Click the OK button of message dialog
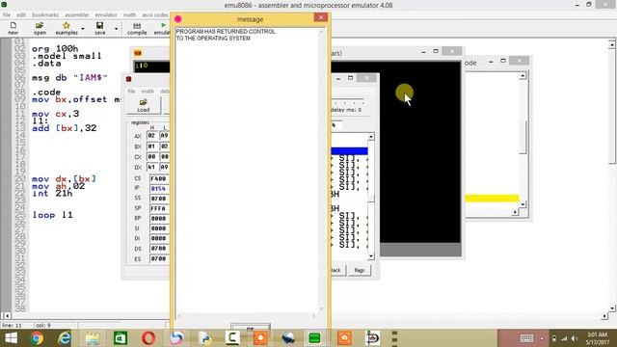This screenshot has height=347, width=617. tap(251, 328)
